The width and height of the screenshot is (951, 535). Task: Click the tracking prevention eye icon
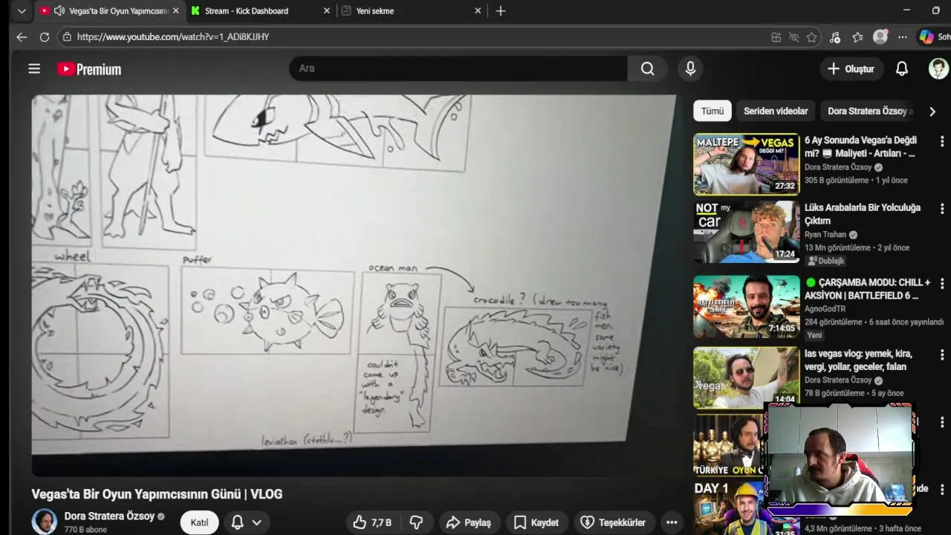(x=793, y=37)
